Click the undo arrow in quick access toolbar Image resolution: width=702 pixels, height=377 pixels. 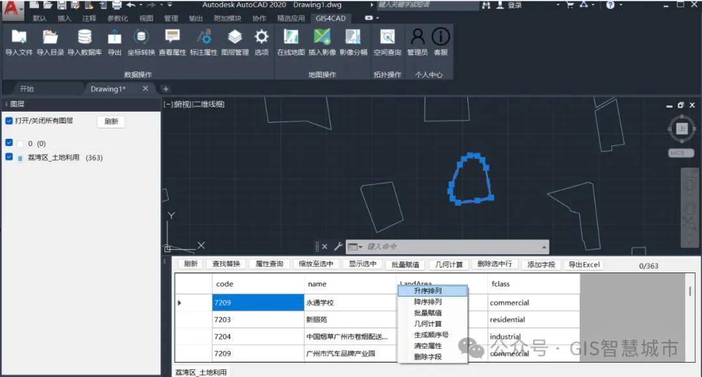(131, 5)
